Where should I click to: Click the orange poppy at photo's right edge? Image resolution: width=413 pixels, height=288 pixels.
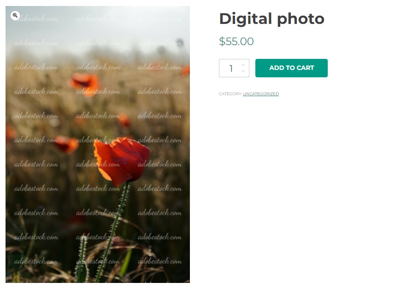click(186, 70)
